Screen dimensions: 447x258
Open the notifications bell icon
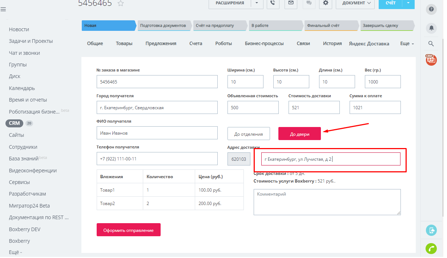431,28
